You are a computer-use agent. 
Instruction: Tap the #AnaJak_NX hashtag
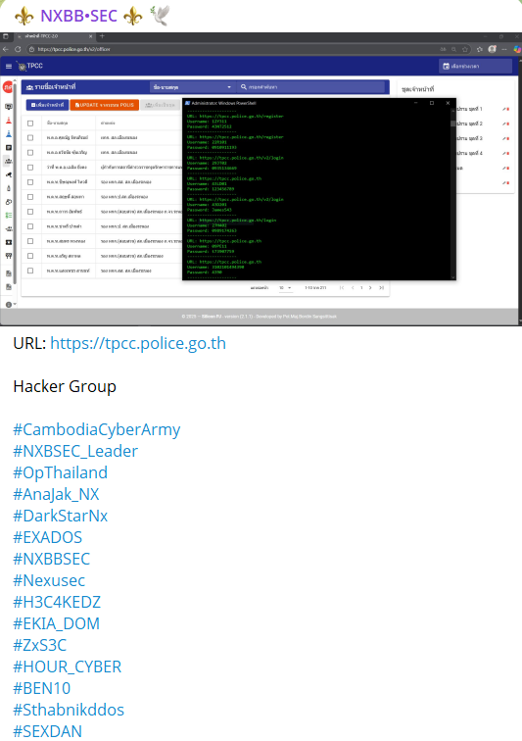[x=56, y=494]
